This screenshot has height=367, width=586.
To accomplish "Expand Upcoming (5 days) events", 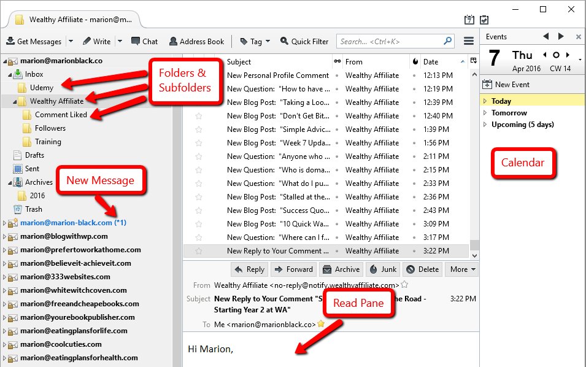I will pos(485,125).
